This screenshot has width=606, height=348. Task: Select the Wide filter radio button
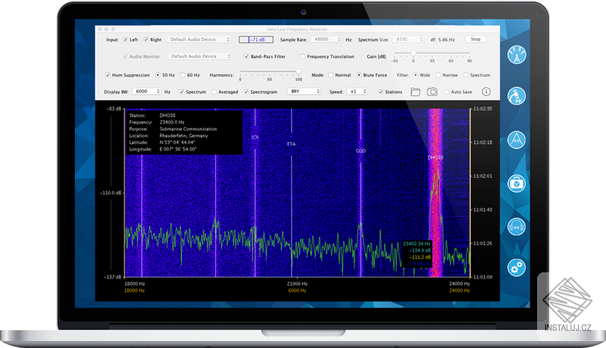coord(415,75)
